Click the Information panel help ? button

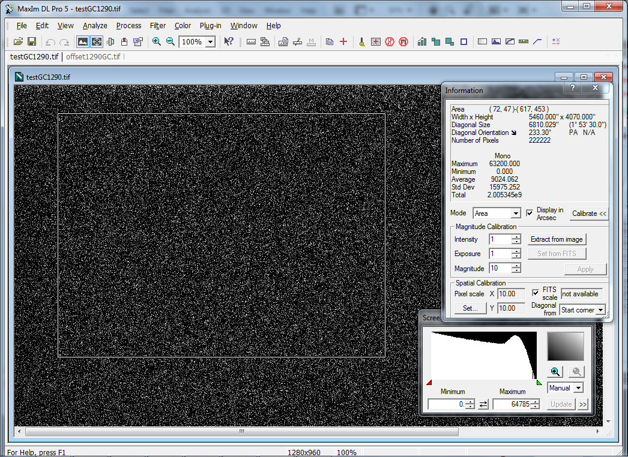[x=573, y=88]
